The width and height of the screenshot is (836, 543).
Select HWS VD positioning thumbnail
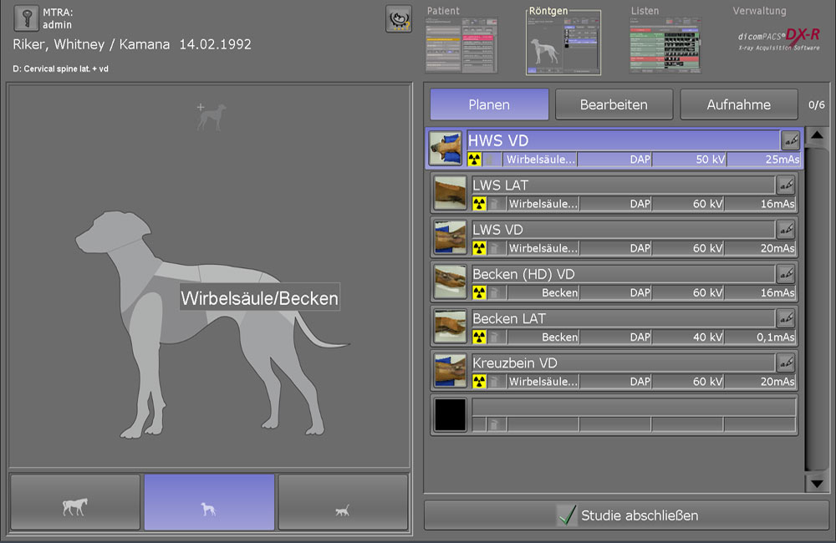(x=446, y=148)
